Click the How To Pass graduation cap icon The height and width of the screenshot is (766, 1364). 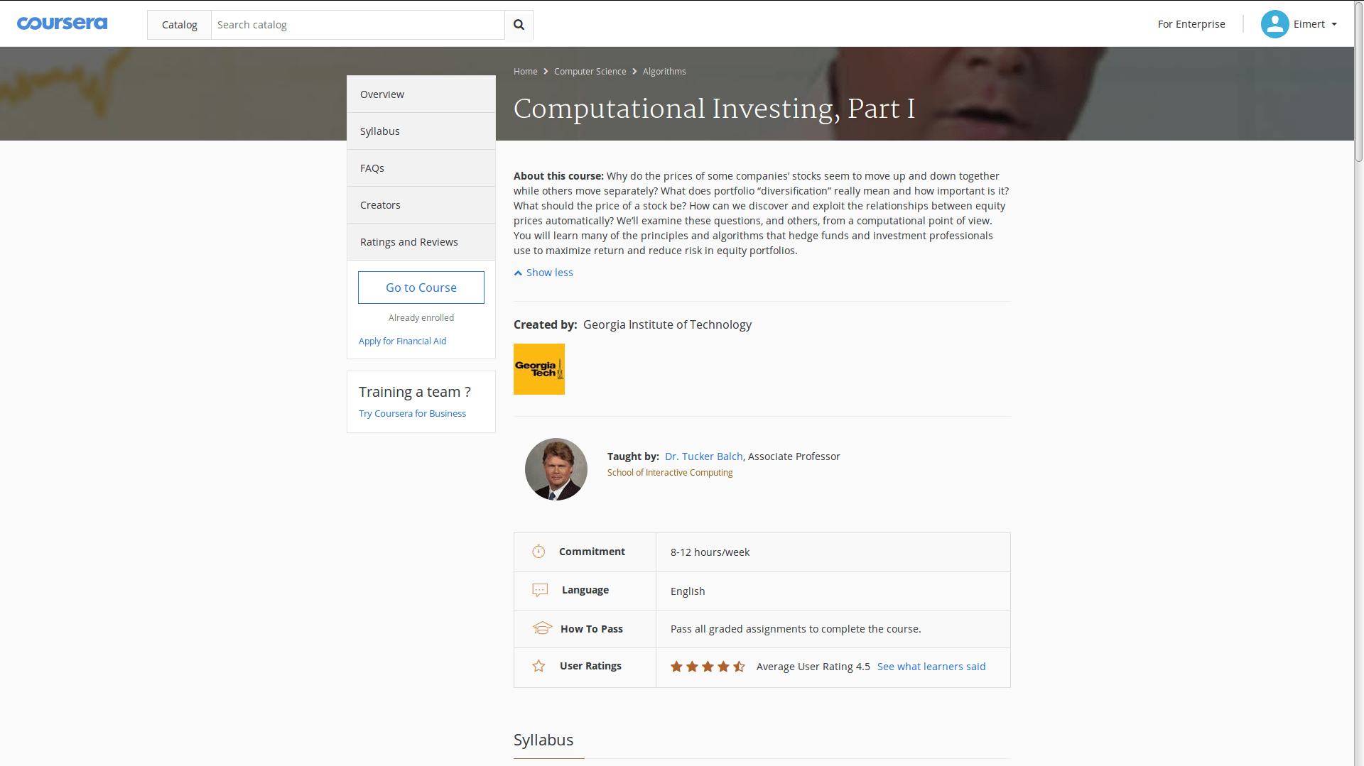click(542, 628)
